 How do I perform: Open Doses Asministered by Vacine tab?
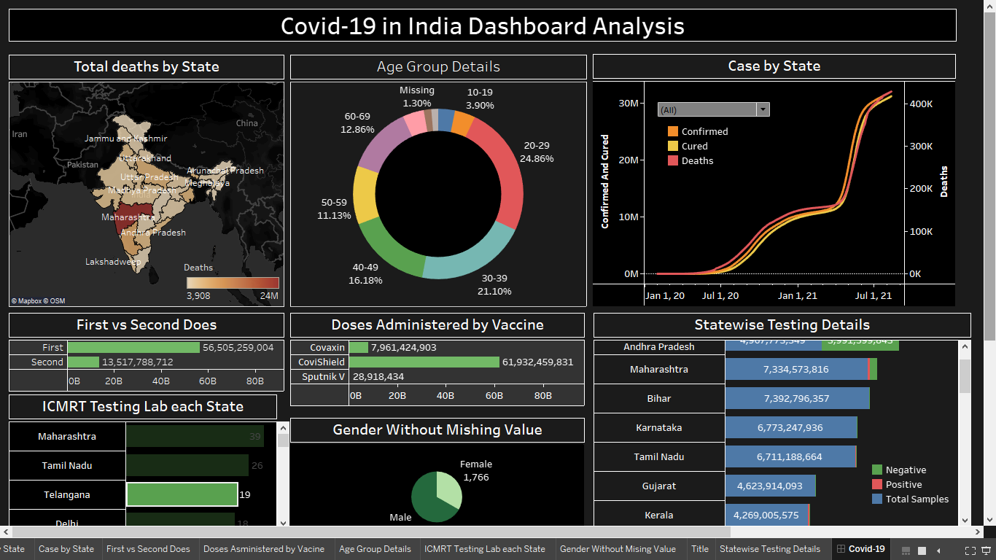pos(264,549)
